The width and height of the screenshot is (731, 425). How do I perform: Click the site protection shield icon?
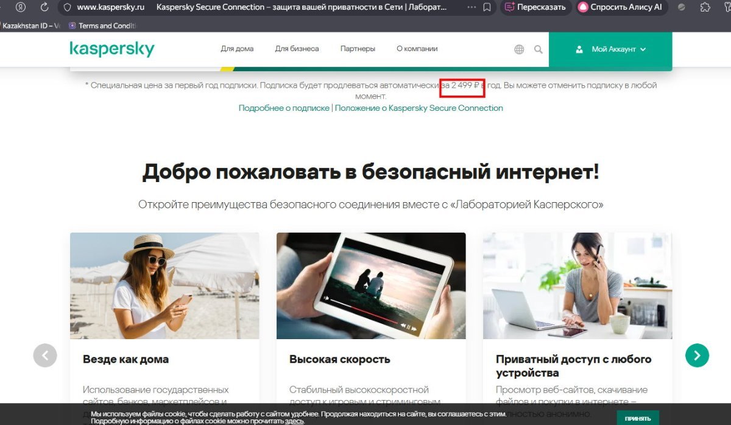point(67,7)
